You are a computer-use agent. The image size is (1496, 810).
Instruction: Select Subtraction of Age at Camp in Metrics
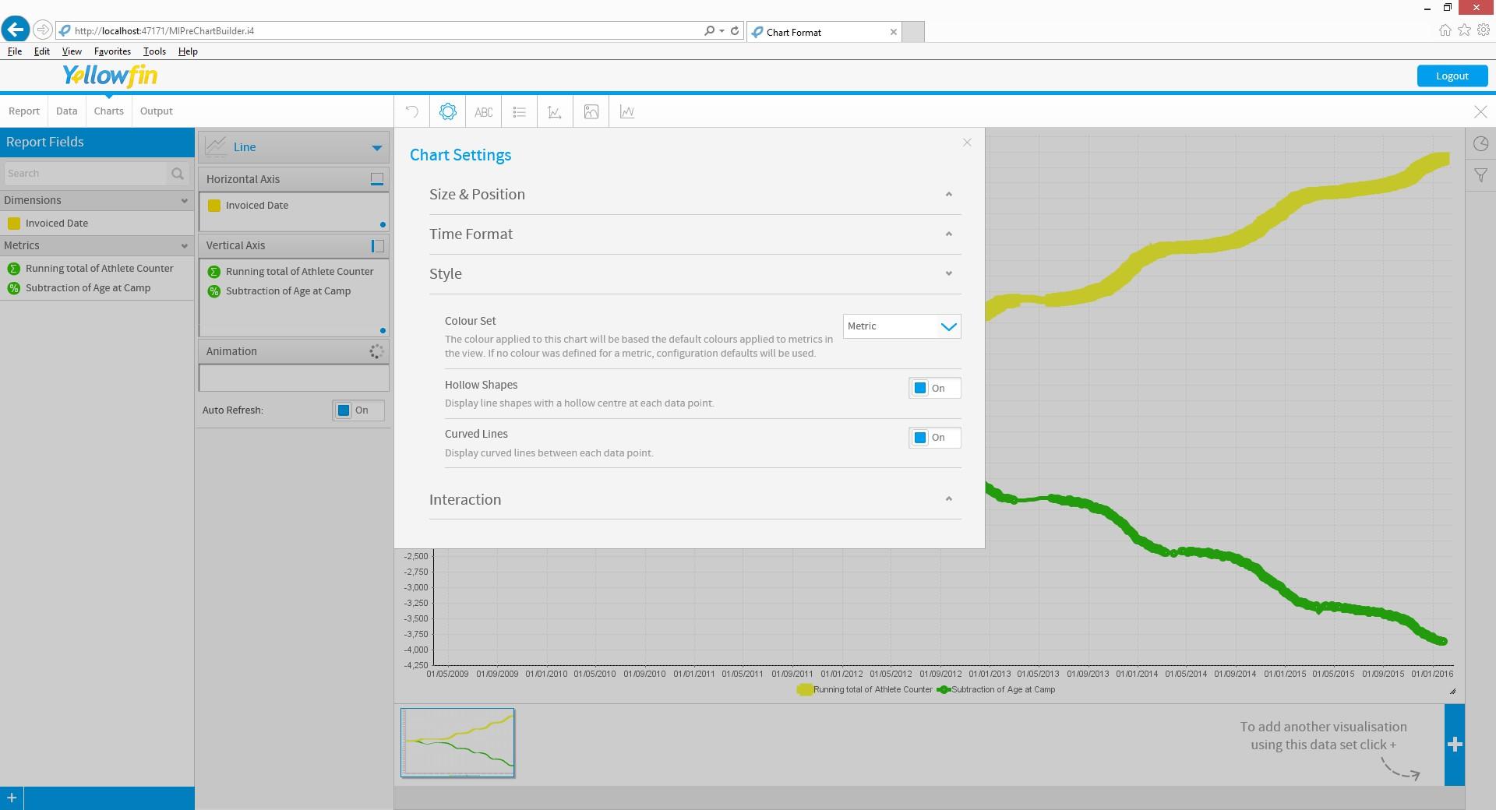[x=88, y=288]
